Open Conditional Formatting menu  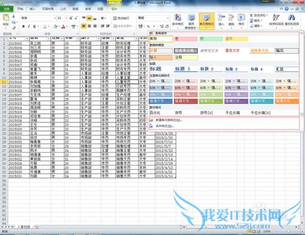(x=178, y=21)
